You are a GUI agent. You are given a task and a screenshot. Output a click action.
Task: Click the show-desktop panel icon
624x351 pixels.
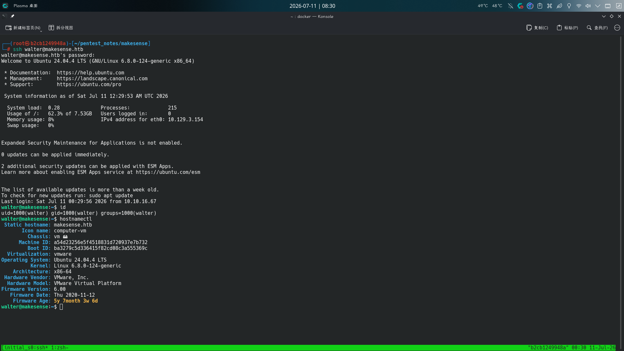(x=608, y=6)
